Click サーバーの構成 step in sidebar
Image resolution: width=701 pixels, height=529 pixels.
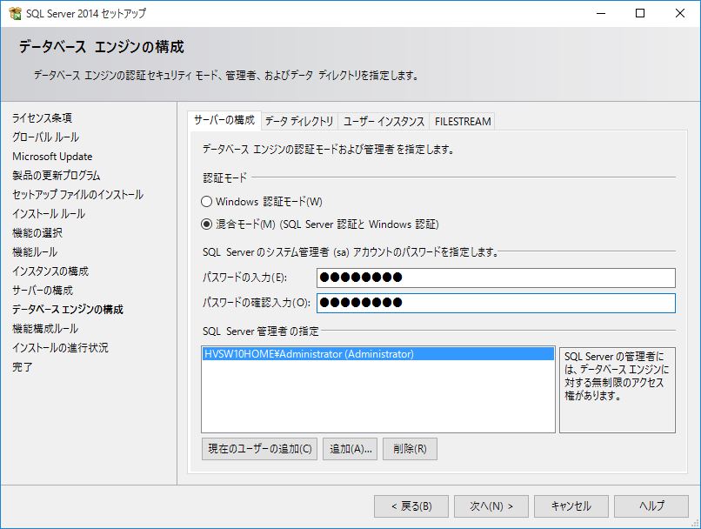pos(43,291)
